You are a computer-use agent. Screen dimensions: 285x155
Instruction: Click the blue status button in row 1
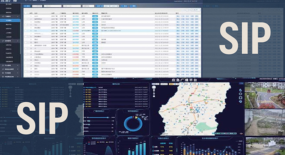click(x=95, y=16)
